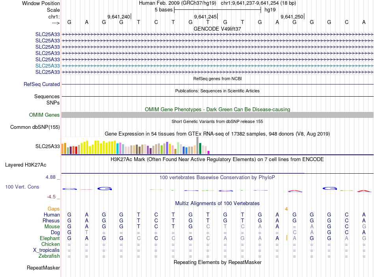The height and width of the screenshot is (277, 374).
Task: Open Multiz Alignments of 100 Vertebrates title
Action: point(217,203)
